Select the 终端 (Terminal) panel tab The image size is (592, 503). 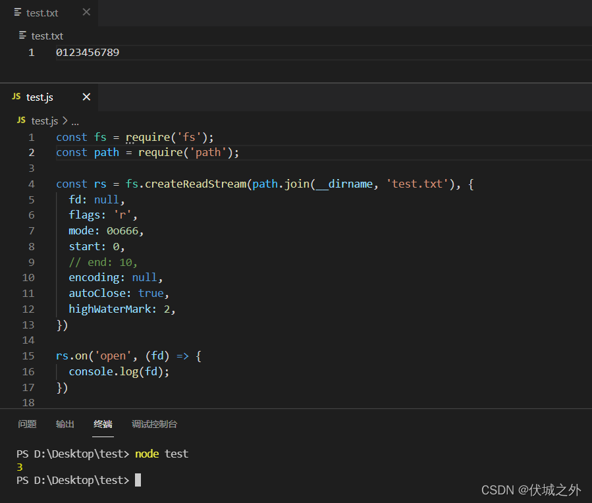[103, 424]
